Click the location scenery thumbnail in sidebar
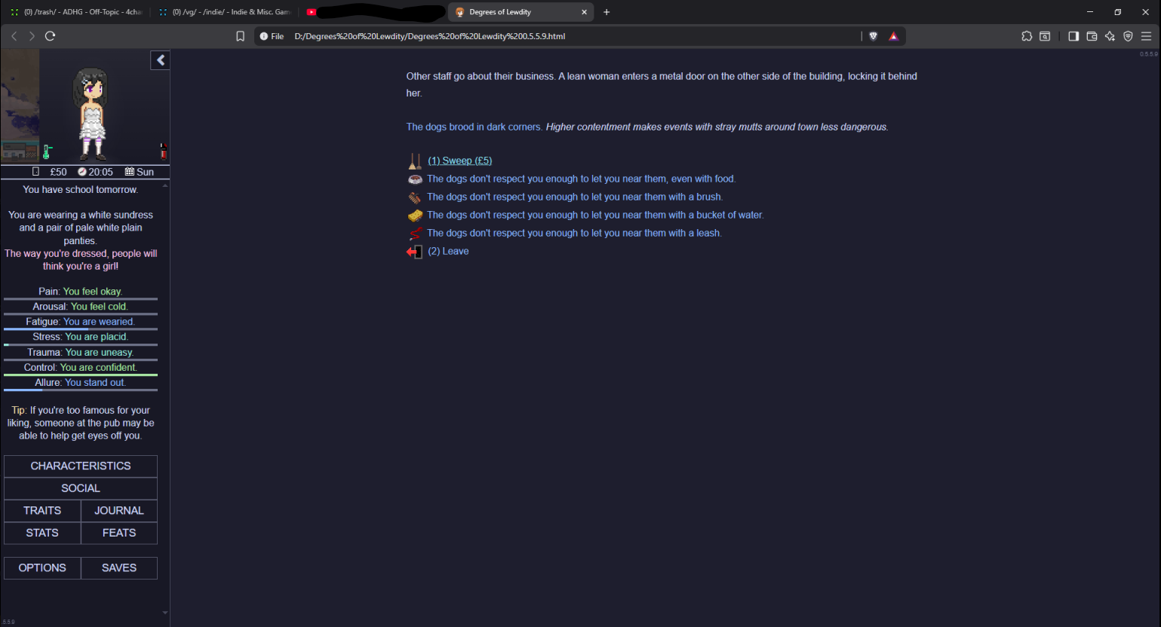The image size is (1161, 627). (x=20, y=106)
